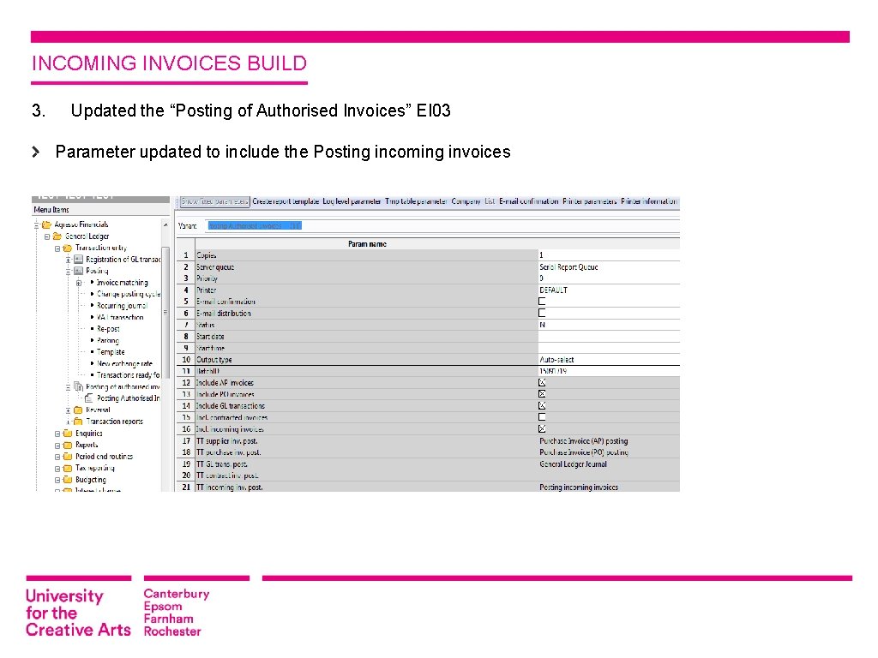Screen dimensions: 878x658
Task: Select the Posting of authorised invoices icon
Action: 77,386
